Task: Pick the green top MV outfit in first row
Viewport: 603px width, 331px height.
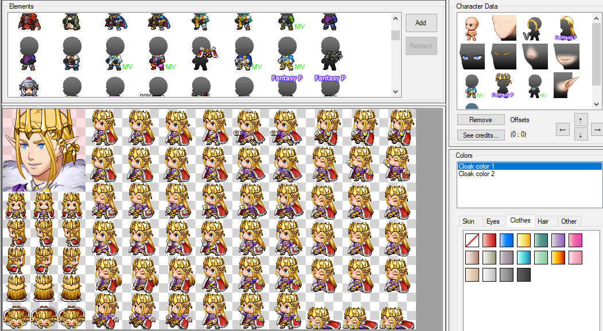Action: 291,22
